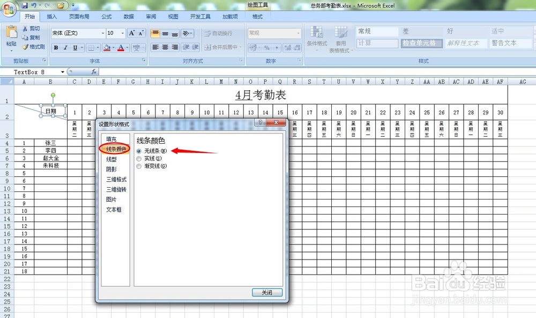Image resolution: width=536 pixels, height=318 pixels.
Task: Open the 开始 (Home) ribbon tab
Action: [29, 17]
